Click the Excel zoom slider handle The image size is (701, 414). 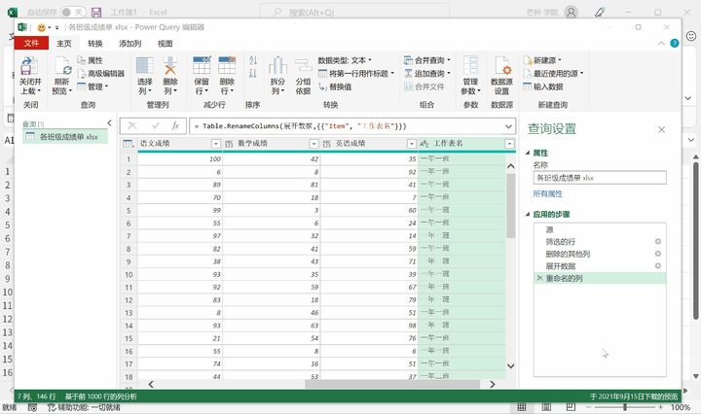[624, 407]
